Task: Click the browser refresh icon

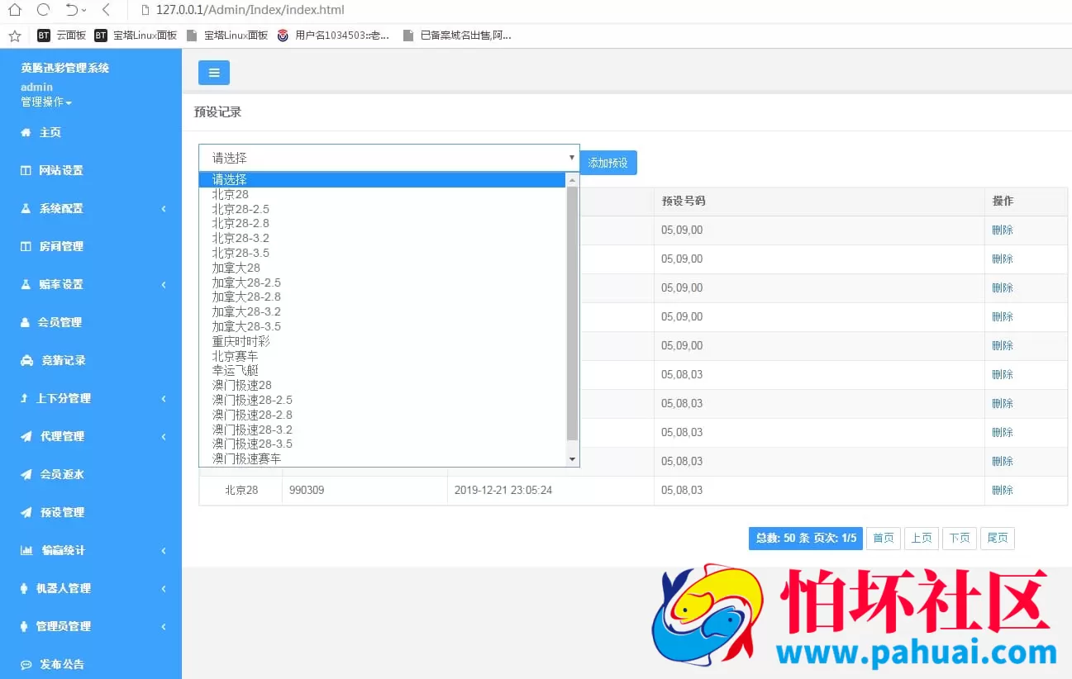Action: click(x=41, y=10)
